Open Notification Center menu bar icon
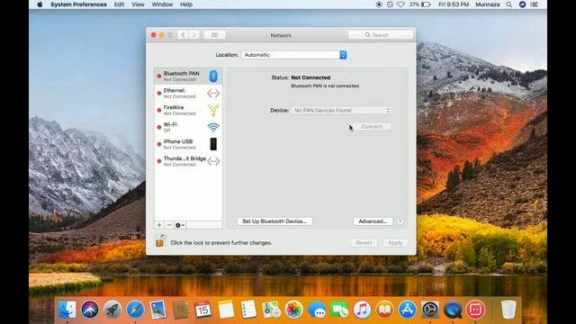This screenshot has width=576, height=324. [535, 4]
